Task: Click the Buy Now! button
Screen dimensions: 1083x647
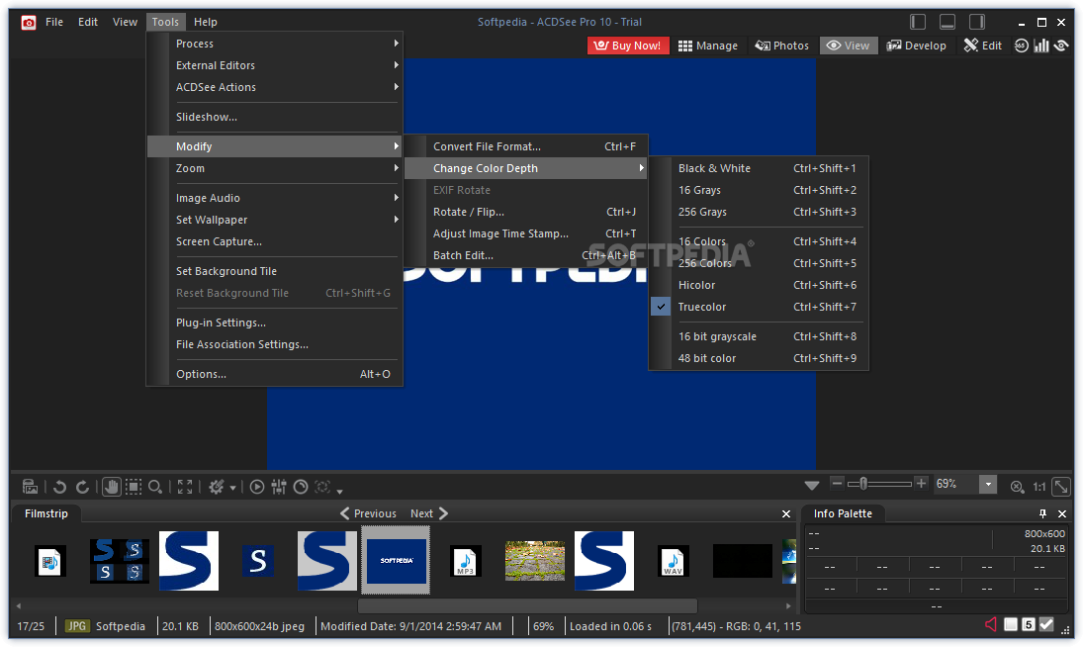Action: tap(628, 46)
